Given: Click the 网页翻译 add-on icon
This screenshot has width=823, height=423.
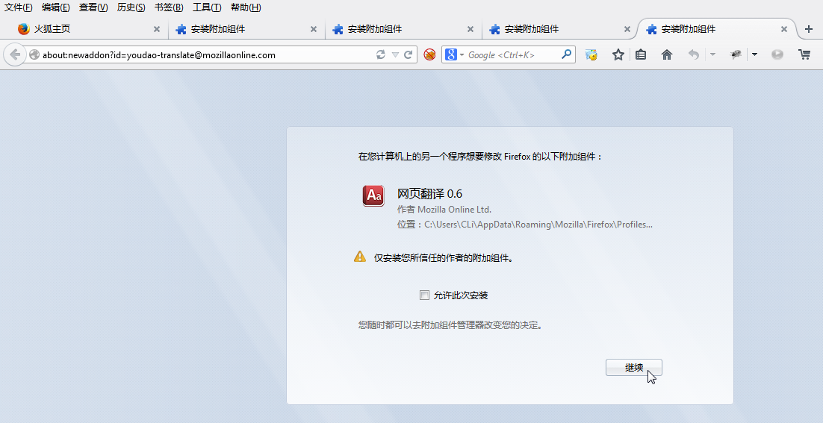Looking at the screenshot, I should [x=373, y=195].
